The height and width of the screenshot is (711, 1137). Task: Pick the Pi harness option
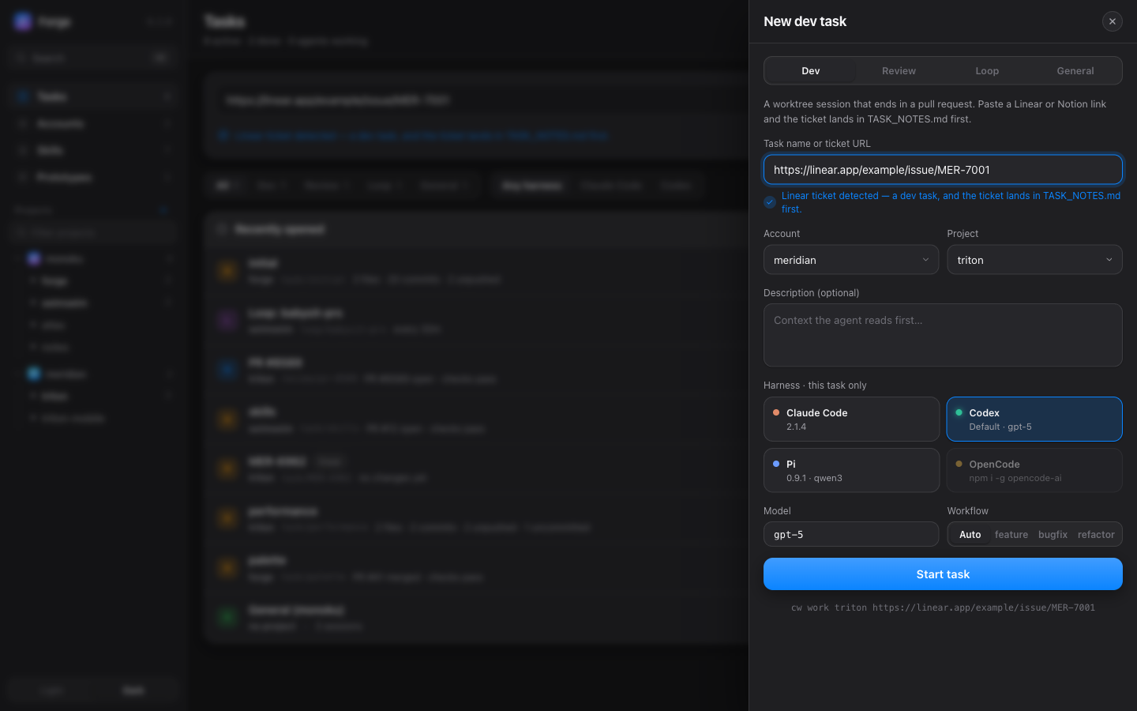coord(851,470)
